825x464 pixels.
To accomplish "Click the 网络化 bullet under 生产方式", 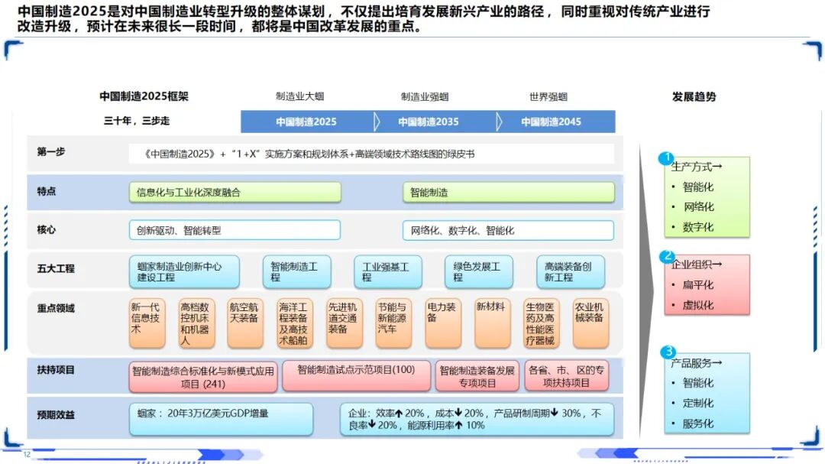I will click(x=698, y=207).
